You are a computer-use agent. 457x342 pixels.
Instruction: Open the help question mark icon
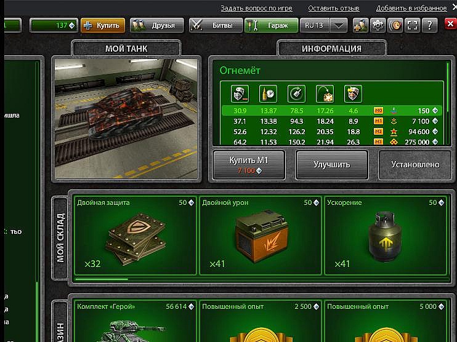[x=429, y=25]
